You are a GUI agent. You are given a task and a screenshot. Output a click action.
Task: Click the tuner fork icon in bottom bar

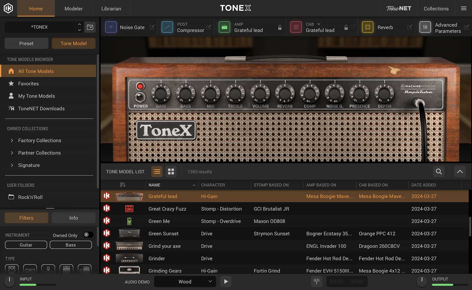point(316,281)
